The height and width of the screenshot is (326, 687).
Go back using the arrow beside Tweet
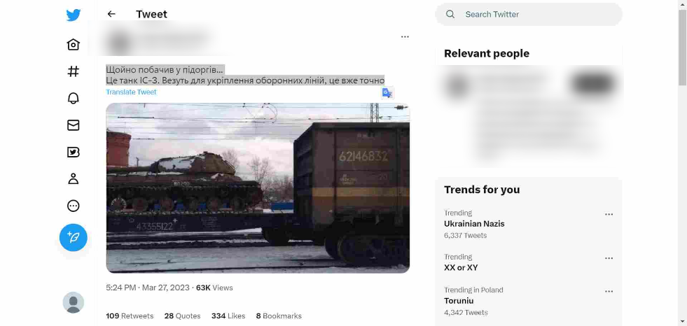[111, 14]
